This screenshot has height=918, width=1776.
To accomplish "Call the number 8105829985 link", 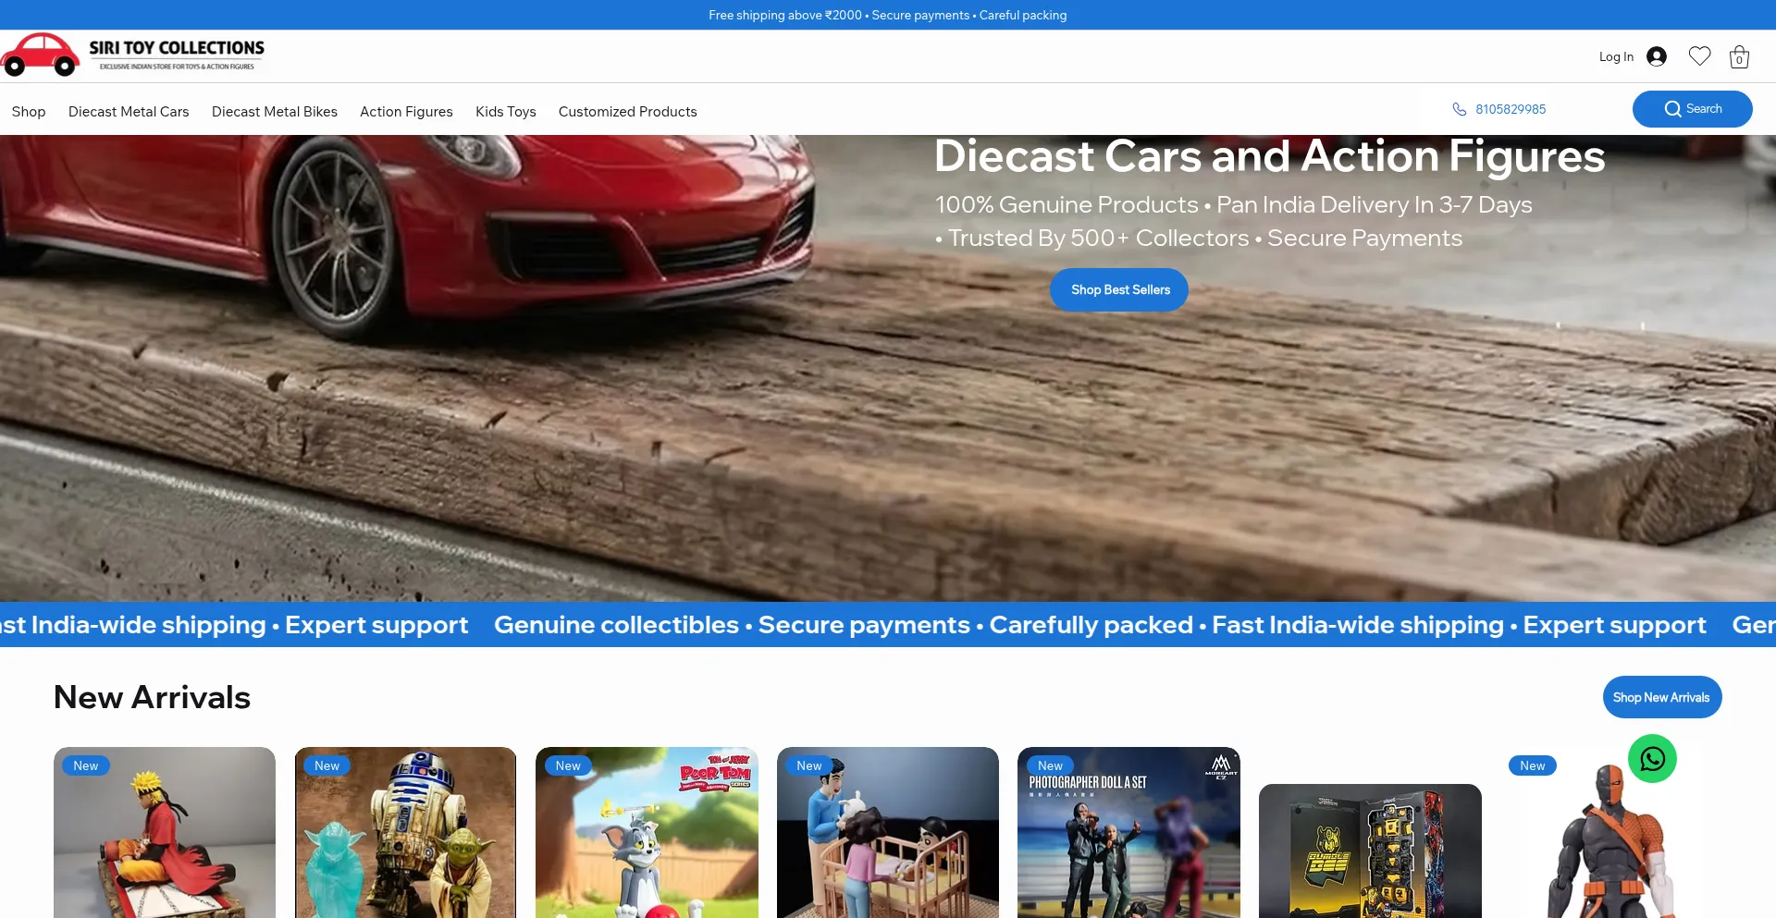I will click(1511, 109).
